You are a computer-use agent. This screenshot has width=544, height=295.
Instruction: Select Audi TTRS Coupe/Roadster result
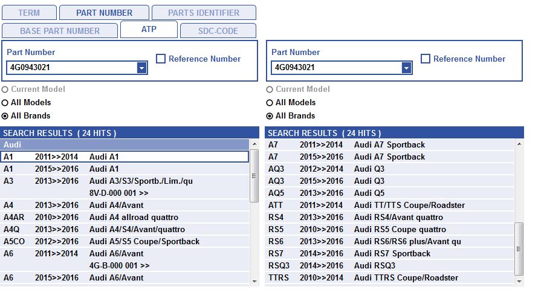click(389, 277)
